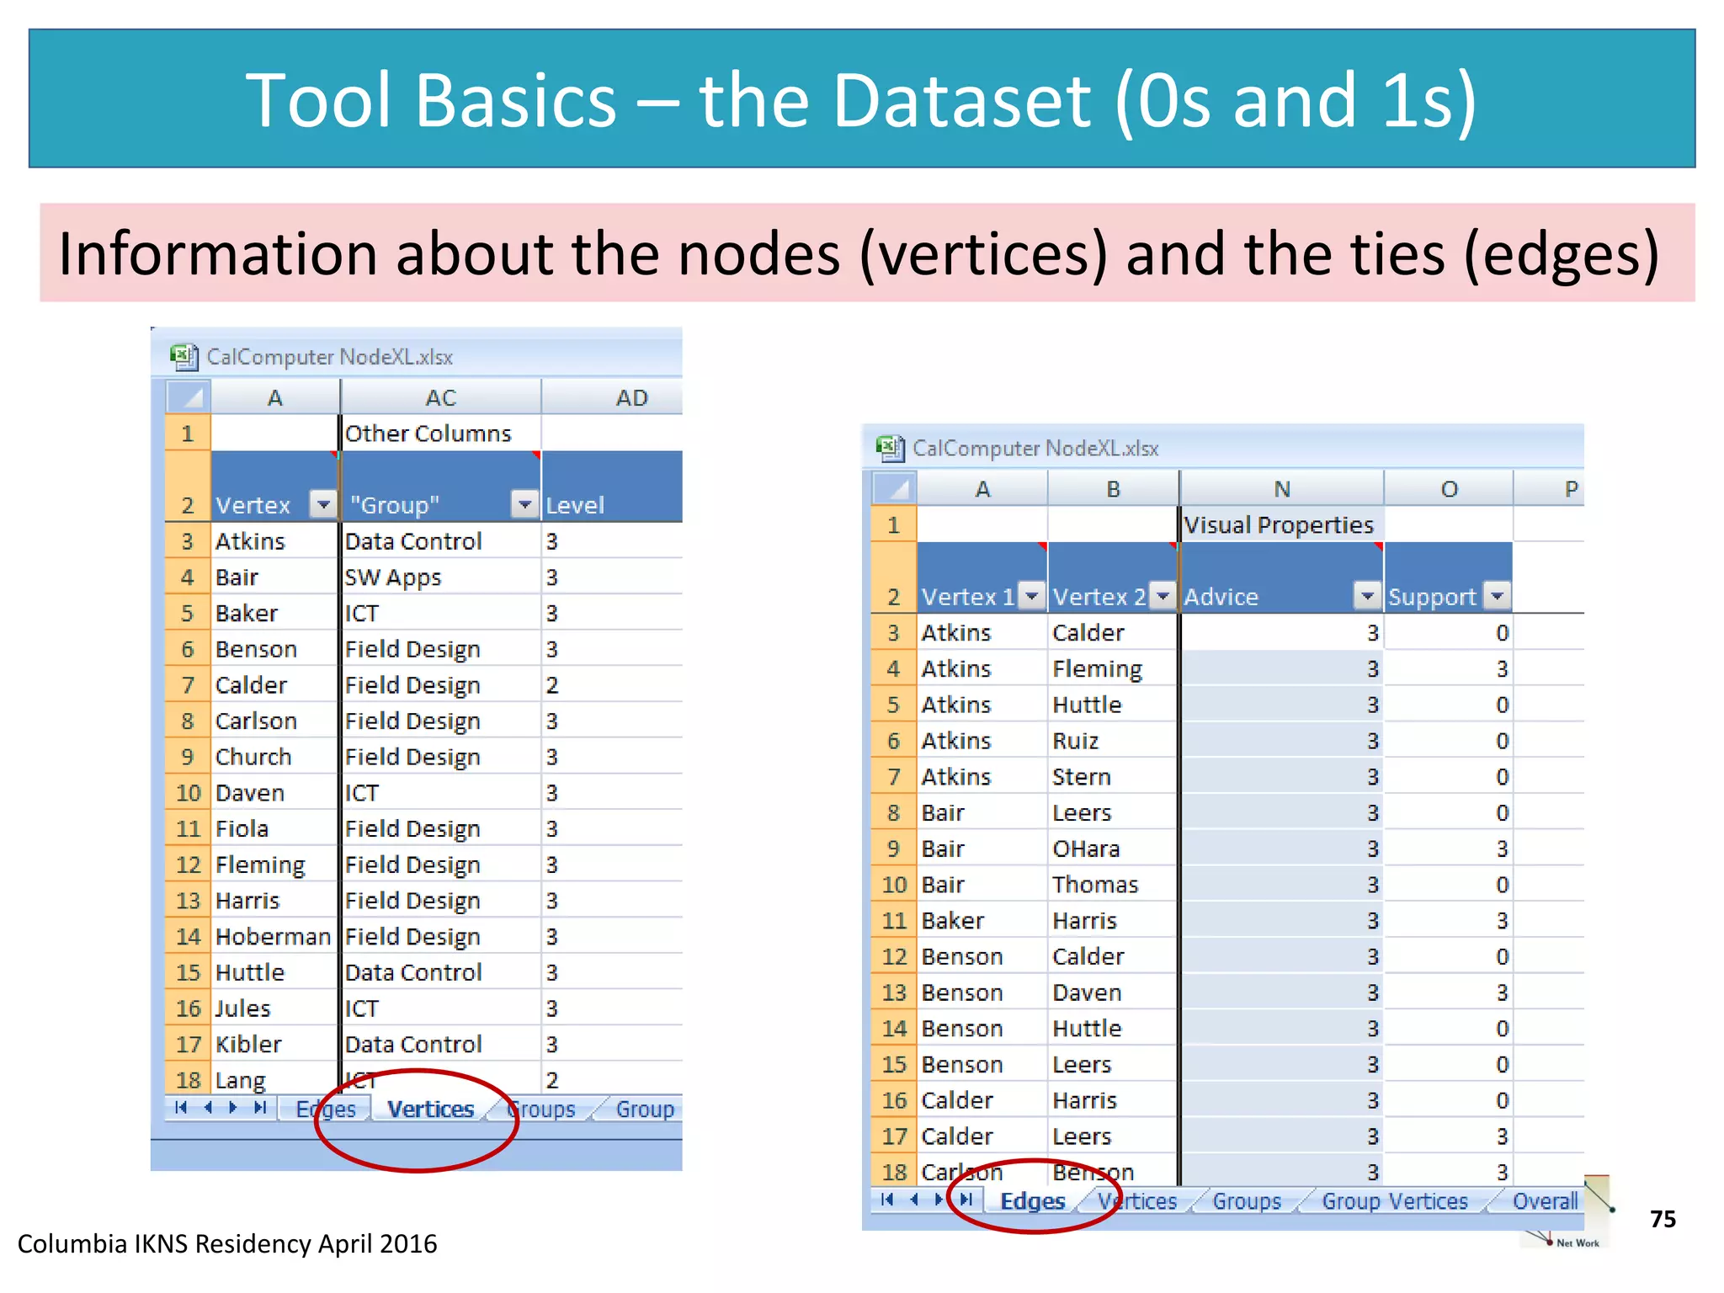Select the 'Kibler' vertex cell

(x=274, y=1044)
